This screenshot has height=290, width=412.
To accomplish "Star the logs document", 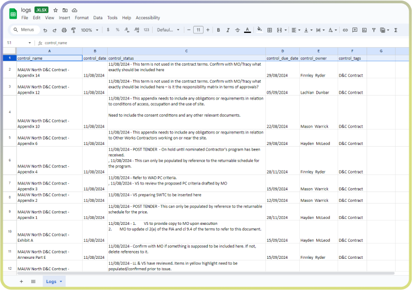I will coord(55,10).
